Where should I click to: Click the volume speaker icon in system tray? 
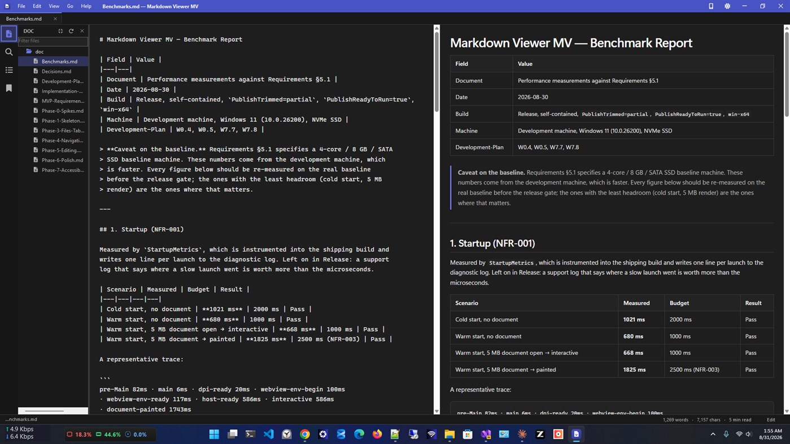pos(749,434)
